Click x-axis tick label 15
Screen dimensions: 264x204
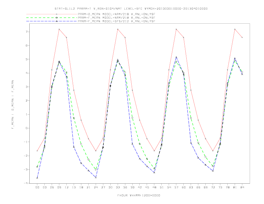[x=74, y=187]
